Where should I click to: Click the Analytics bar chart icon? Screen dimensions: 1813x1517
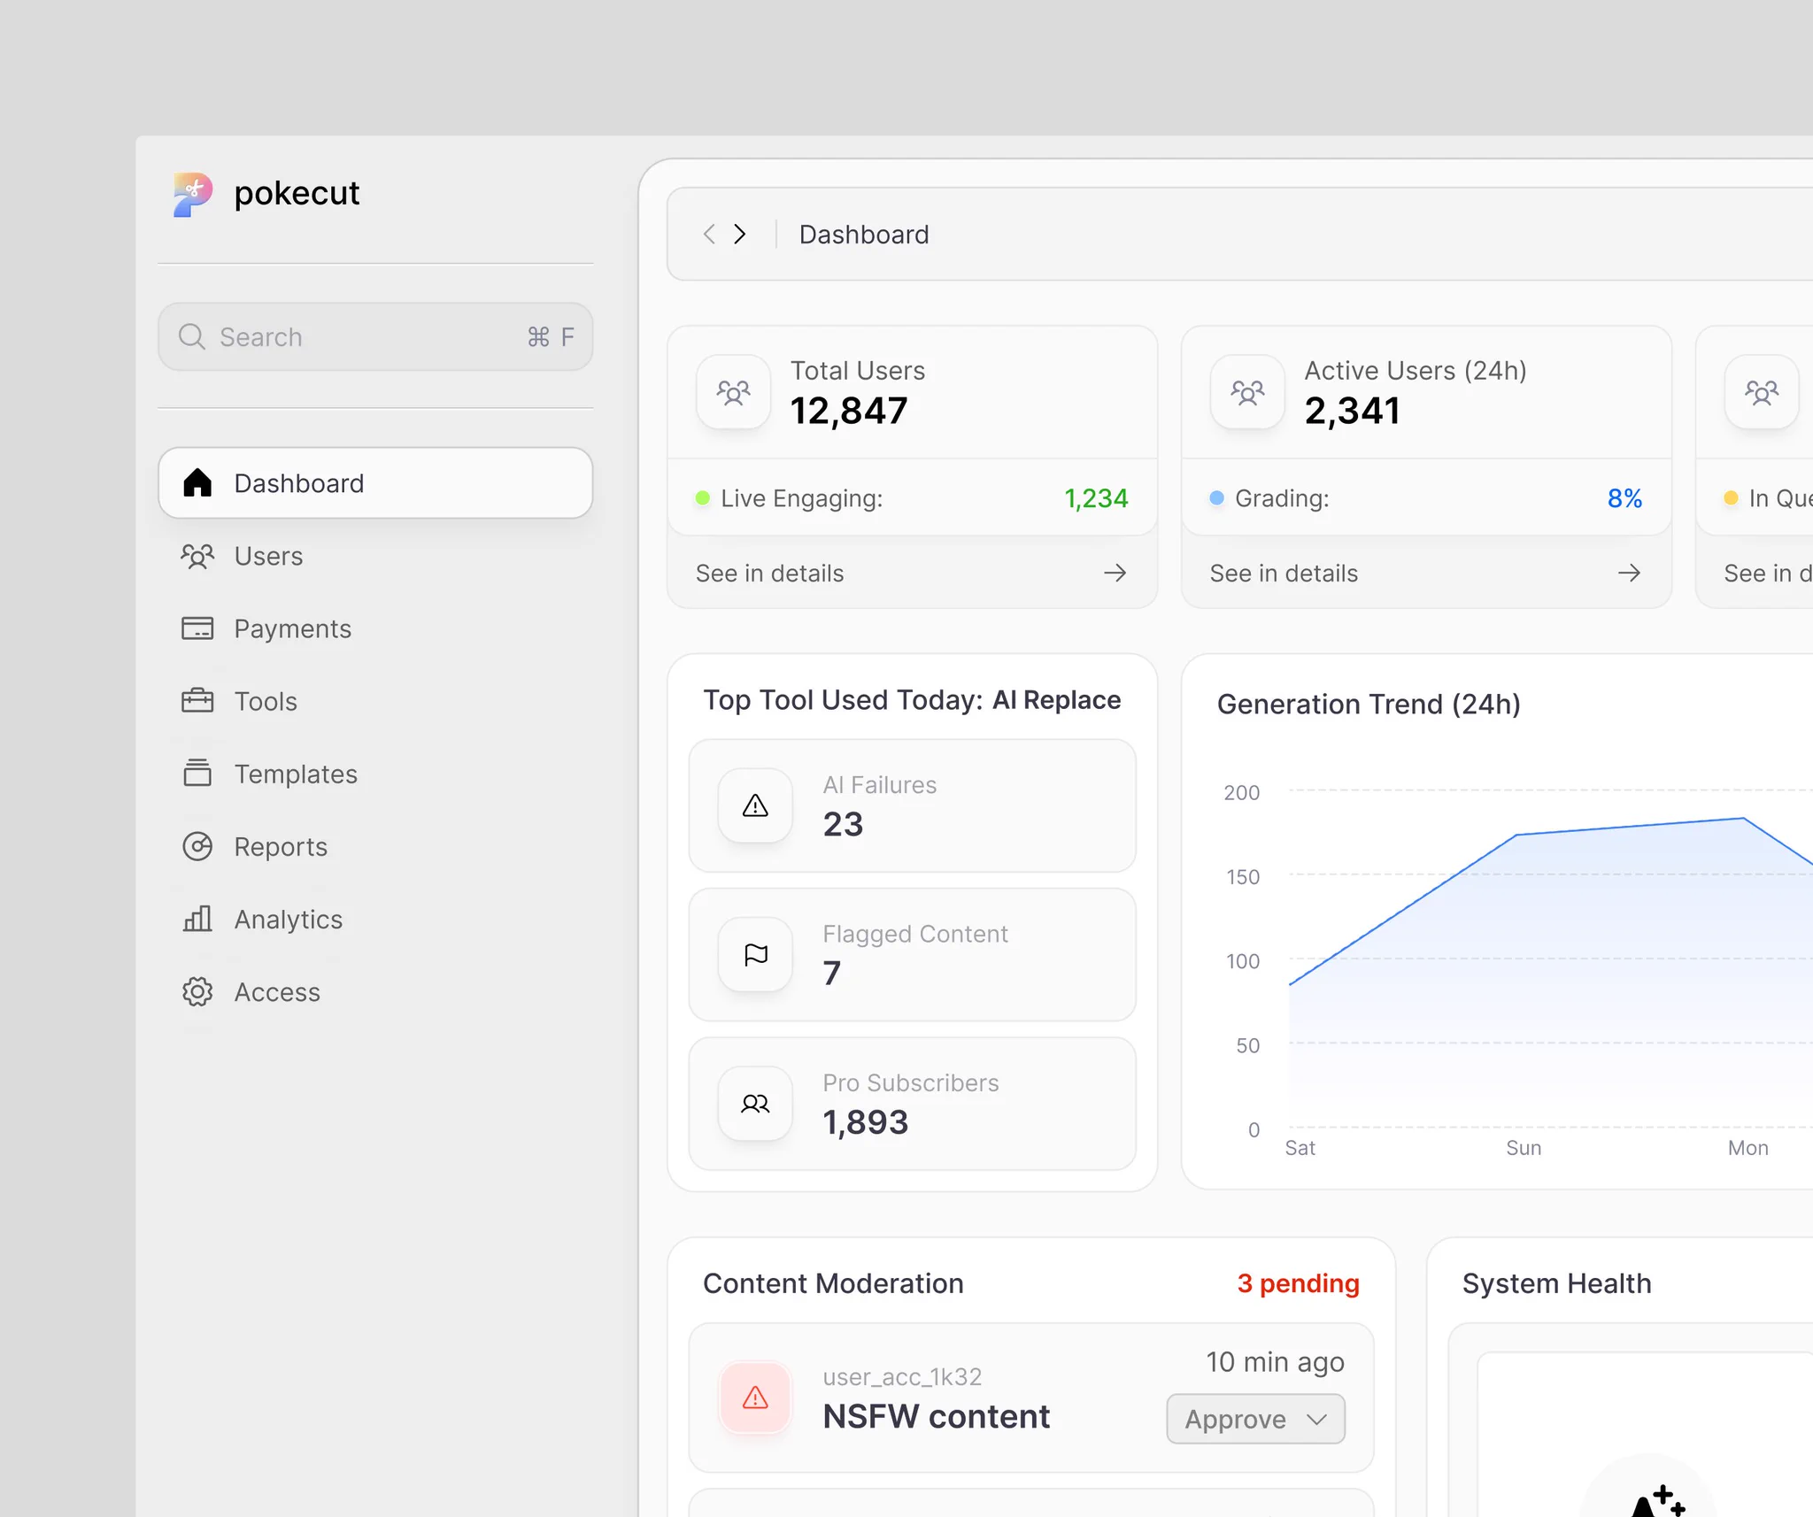197,919
